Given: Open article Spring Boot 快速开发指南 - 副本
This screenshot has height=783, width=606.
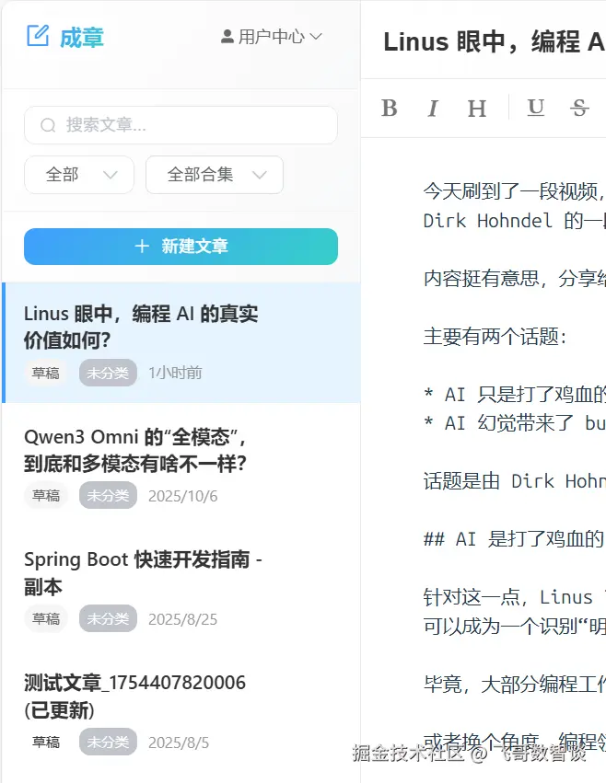Looking at the screenshot, I should tap(181, 588).
